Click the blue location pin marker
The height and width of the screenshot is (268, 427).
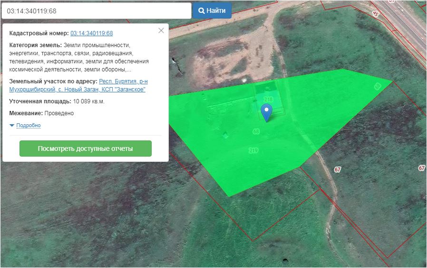click(x=267, y=112)
